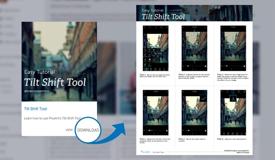Click the Step 1 caption text
This screenshot has height=160, width=275.
(x=155, y=76)
